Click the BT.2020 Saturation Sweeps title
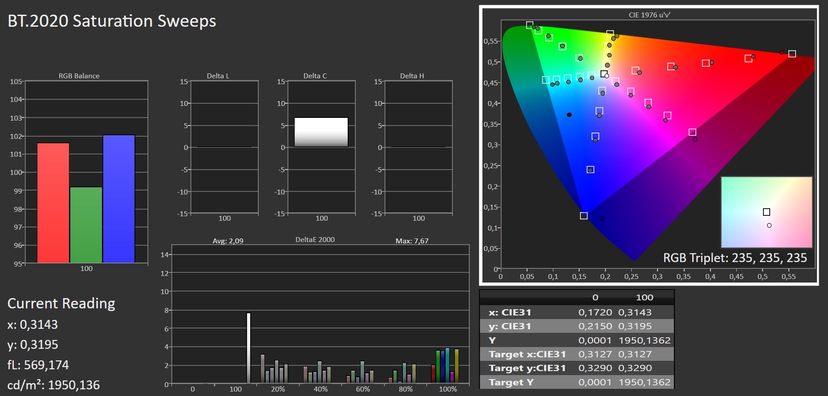 click(x=112, y=21)
